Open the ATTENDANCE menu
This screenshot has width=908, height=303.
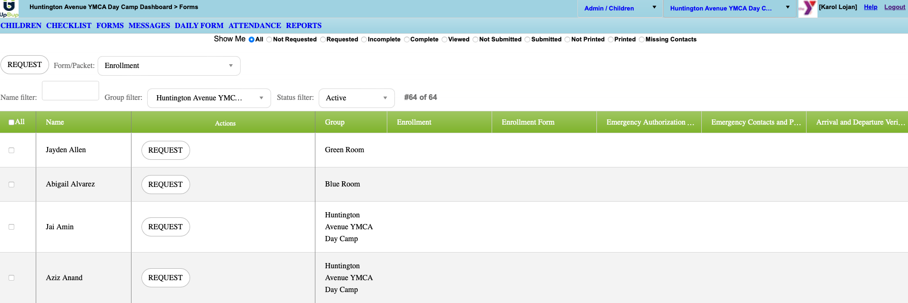click(255, 26)
